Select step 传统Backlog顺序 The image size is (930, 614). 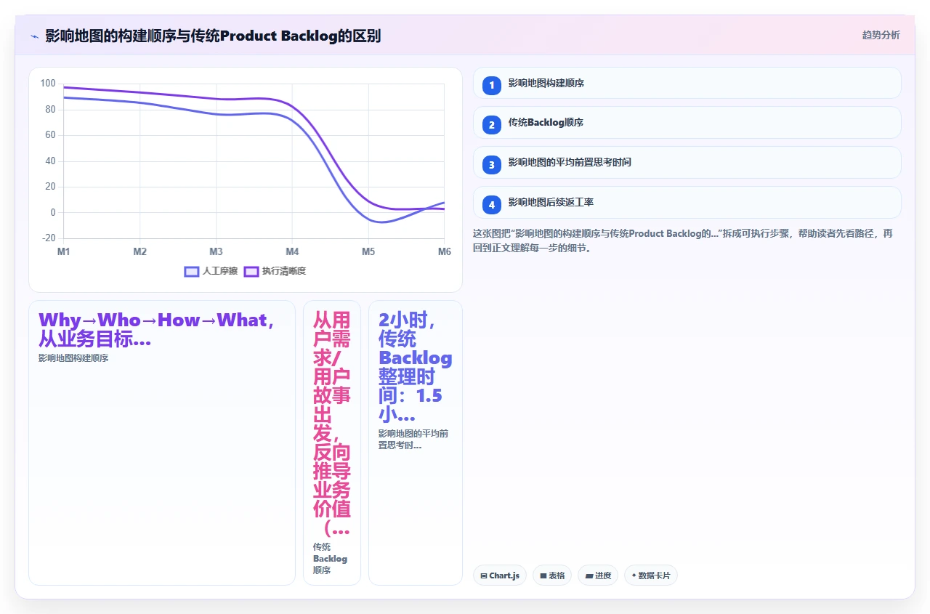[687, 123]
